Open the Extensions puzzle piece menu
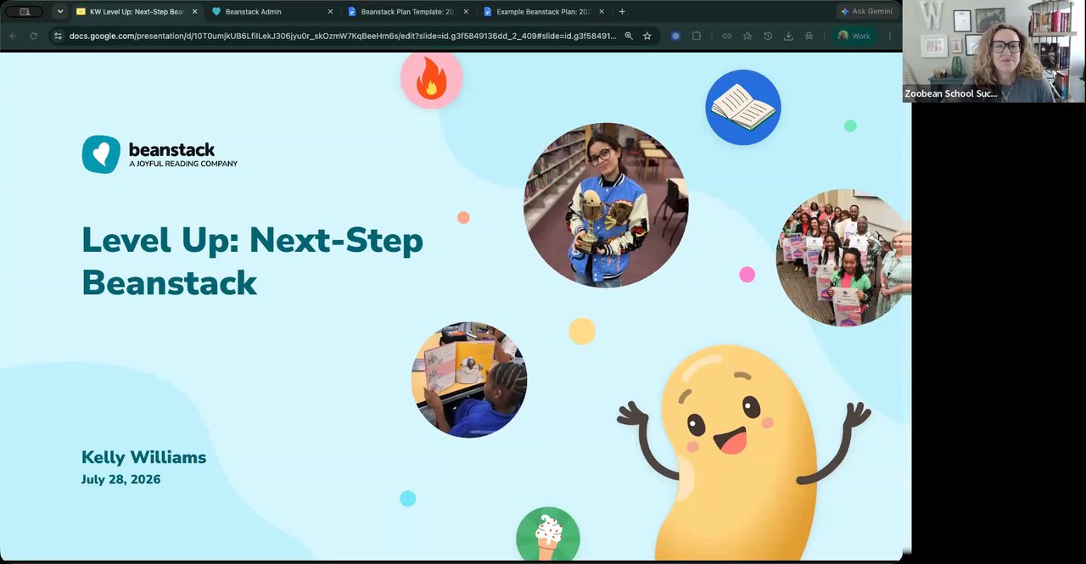 (x=697, y=36)
